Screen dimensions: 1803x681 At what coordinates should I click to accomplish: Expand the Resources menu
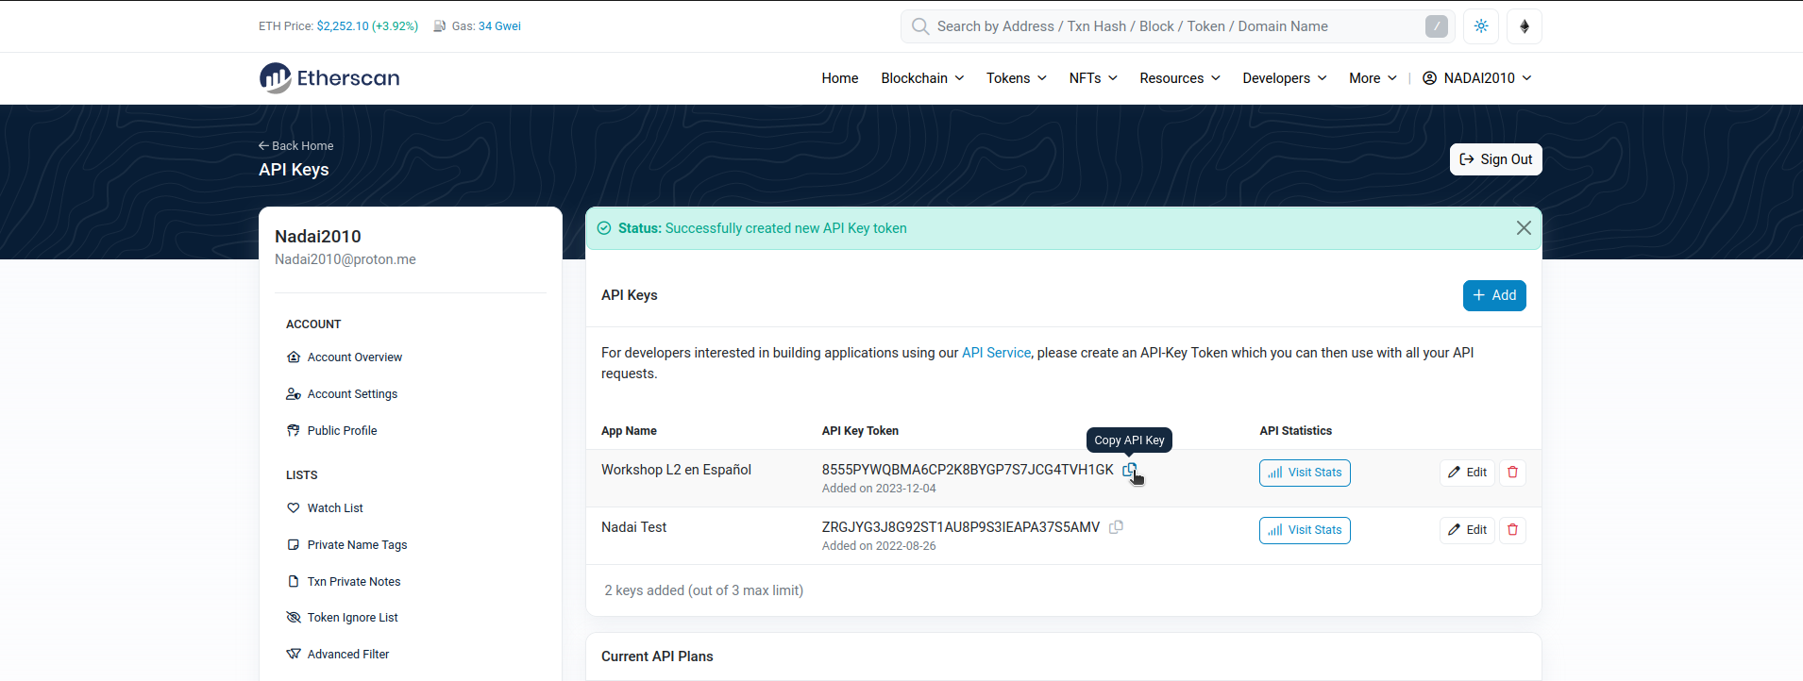click(1180, 78)
